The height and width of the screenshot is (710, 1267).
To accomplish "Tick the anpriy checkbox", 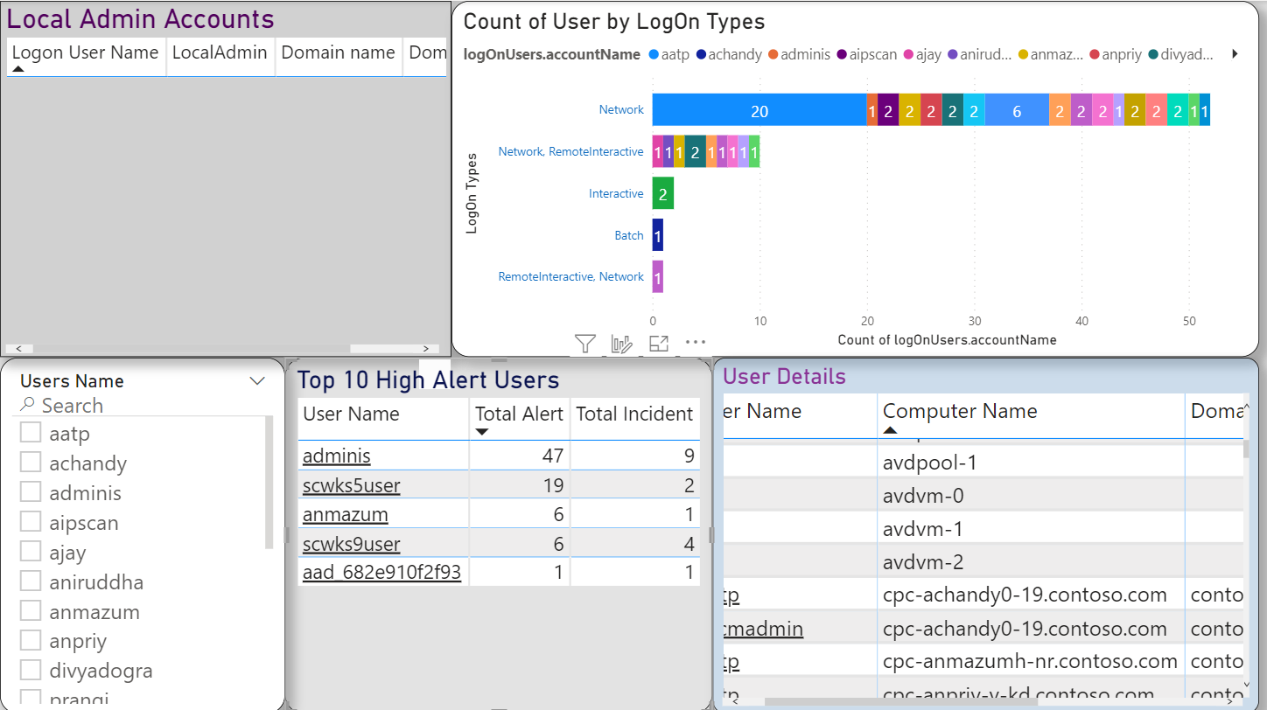I will click(x=31, y=641).
